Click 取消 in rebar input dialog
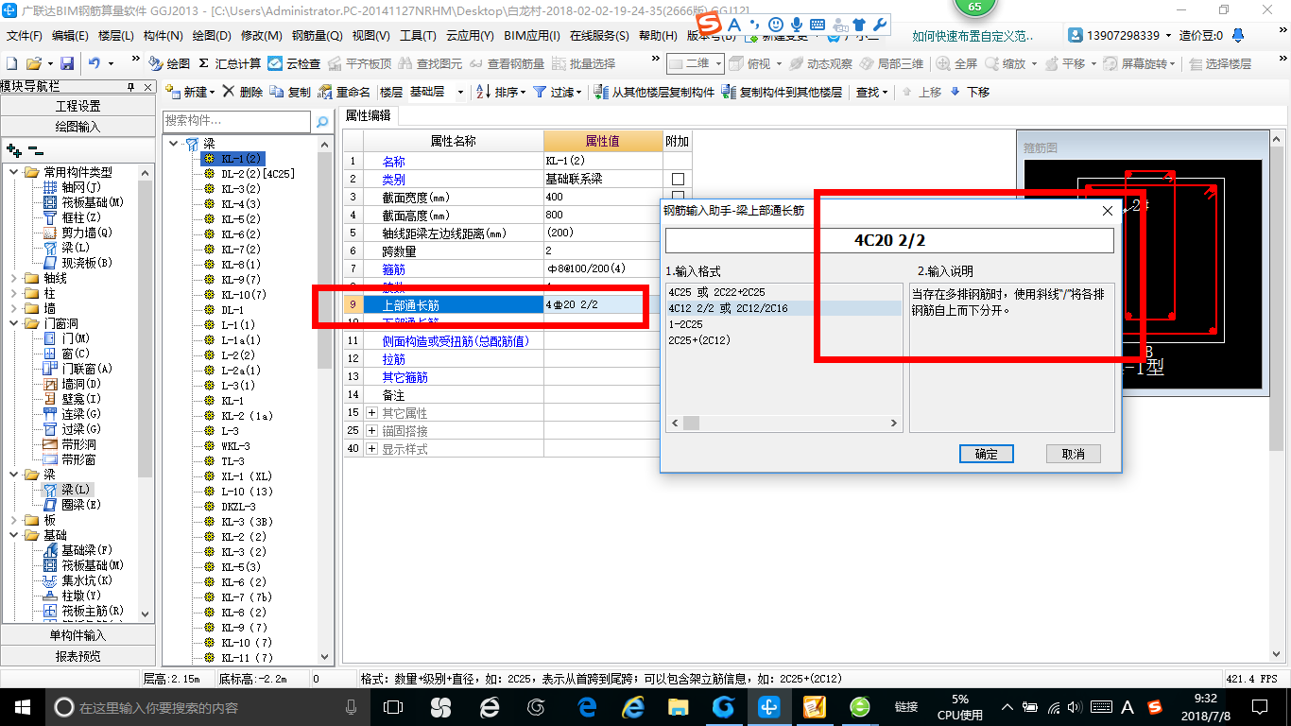This screenshot has width=1291, height=726. 1074,454
